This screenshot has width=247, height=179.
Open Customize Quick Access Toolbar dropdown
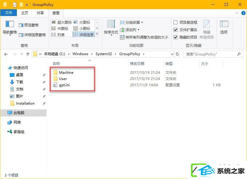point(27,5)
